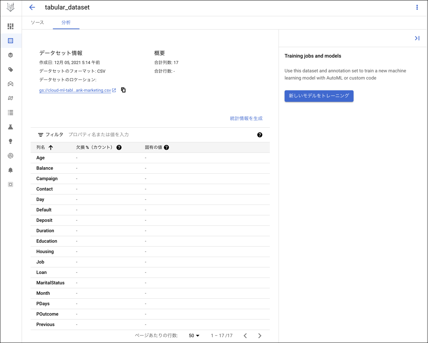The image size is (428, 343).
Task: Click the データセットのフォーマット: CSV text
Action: pyautogui.click(x=72, y=71)
